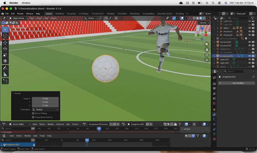This screenshot has height=153, width=257.
Task: Select the Measure tool
Action: 5,74
